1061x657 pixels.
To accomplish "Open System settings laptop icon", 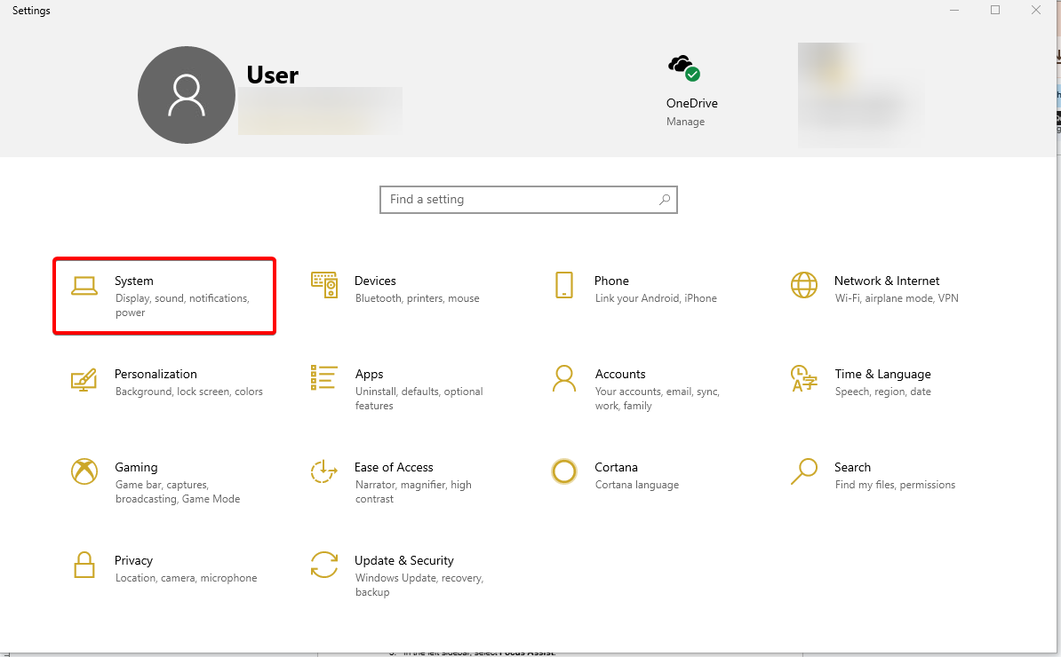I will coord(84,287).
